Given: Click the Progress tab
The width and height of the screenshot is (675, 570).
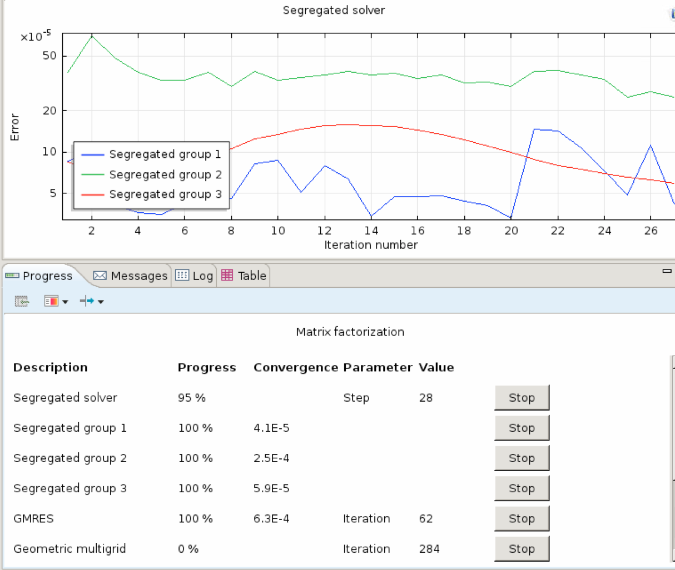Looking at the screenshot, I should (40, 276).
